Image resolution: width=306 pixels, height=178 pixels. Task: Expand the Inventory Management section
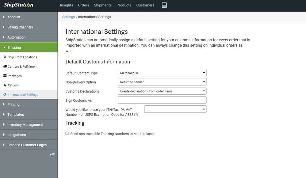pyautogui.click(x=25, y=125)
